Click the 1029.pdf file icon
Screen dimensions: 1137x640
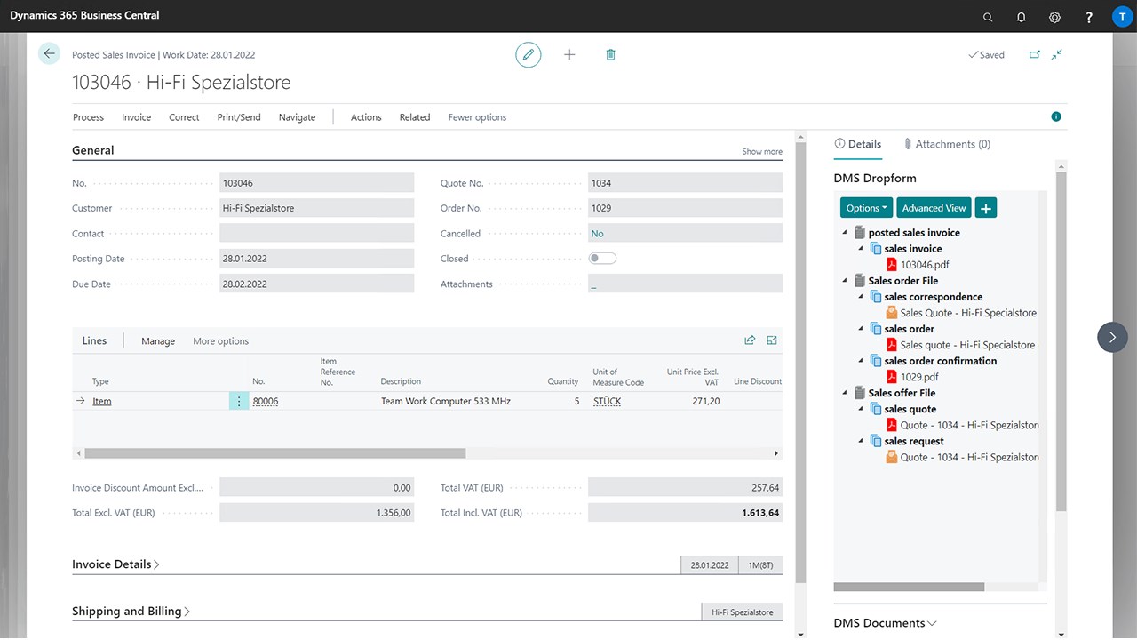point(893,377)
